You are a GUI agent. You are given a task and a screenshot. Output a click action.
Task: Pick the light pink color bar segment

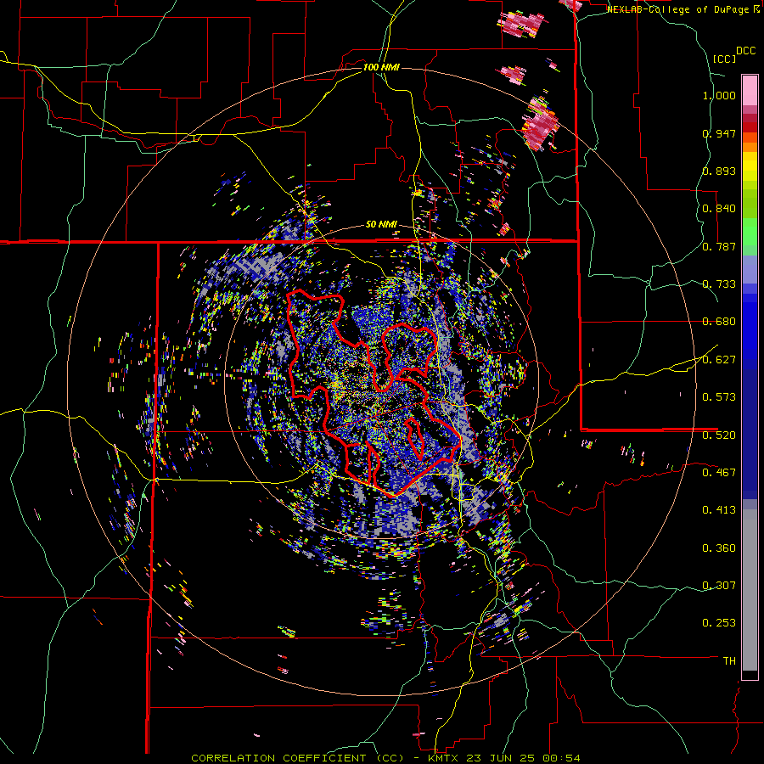pos(750,90)
